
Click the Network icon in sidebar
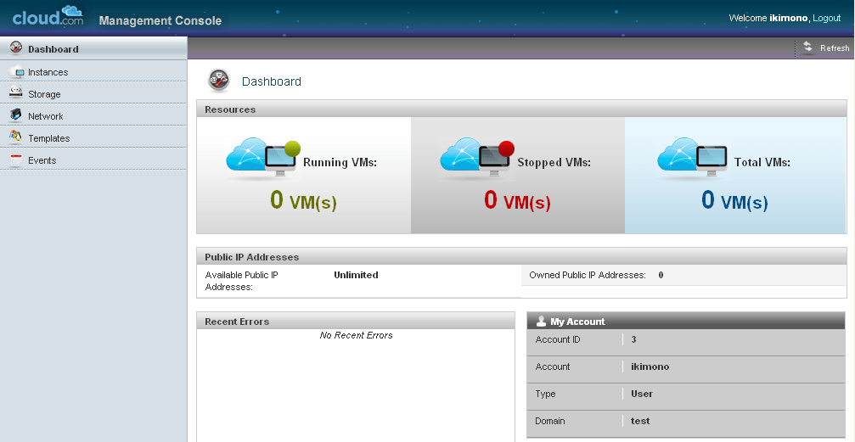(16, 115)
